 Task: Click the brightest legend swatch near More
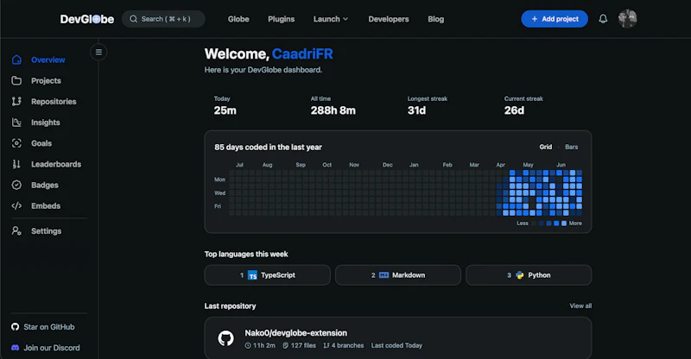coord(564,224)
